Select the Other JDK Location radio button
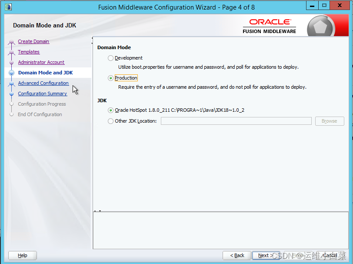The width and height of the screenshot is (353, 264). click(110, 121)
